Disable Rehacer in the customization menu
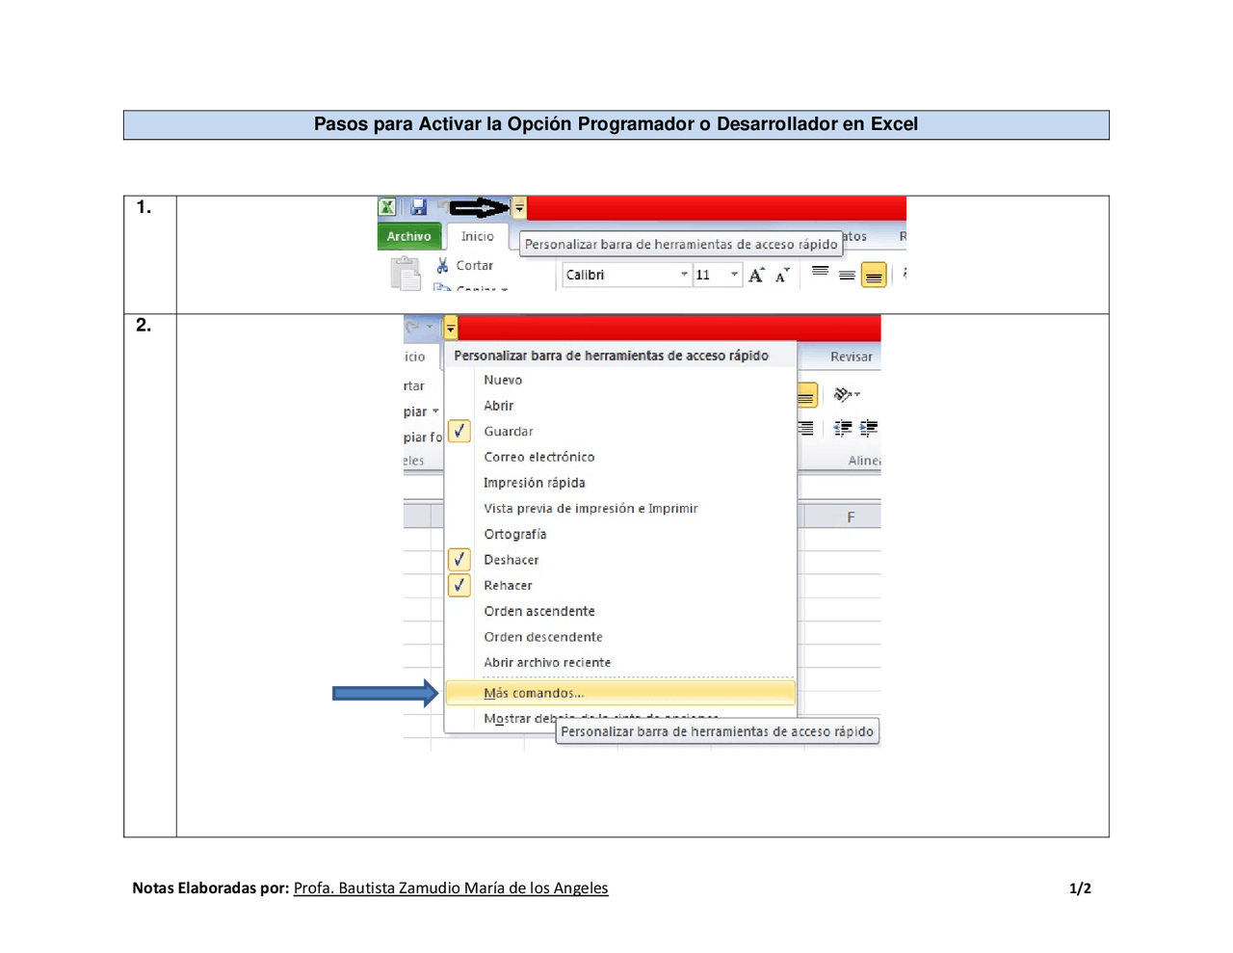 tap(459, 584)
